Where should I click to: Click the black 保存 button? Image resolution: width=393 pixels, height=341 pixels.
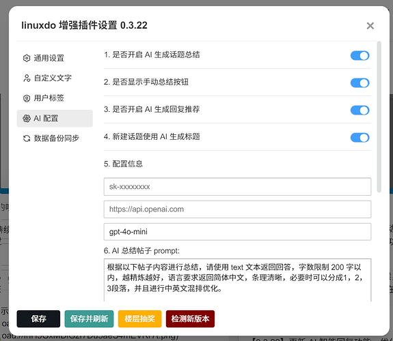pyautogui.click(x=38, y=318)
